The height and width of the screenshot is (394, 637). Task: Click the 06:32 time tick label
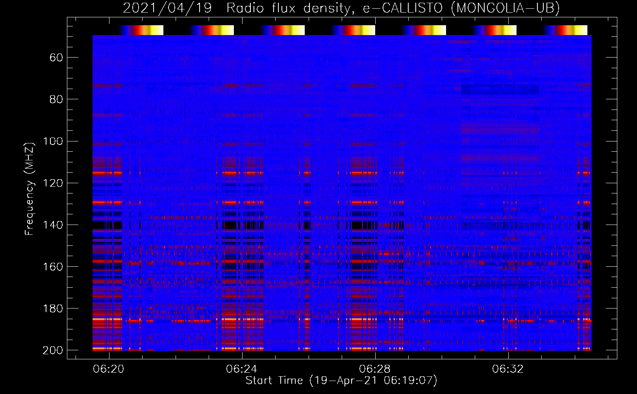(x=508, y=369)
